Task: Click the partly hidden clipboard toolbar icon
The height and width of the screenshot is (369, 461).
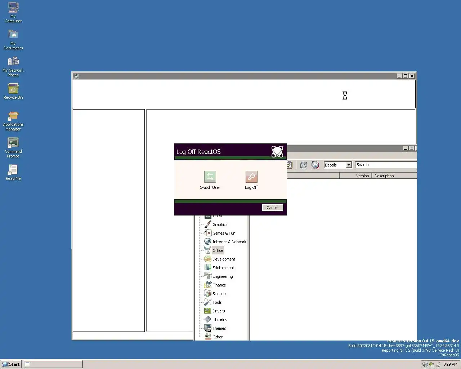Action: 290,165
